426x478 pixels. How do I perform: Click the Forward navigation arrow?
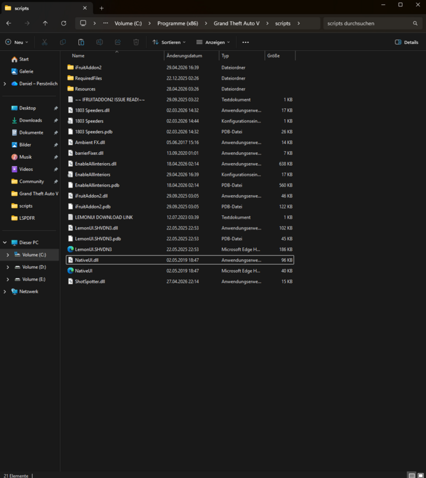[27, 23]
